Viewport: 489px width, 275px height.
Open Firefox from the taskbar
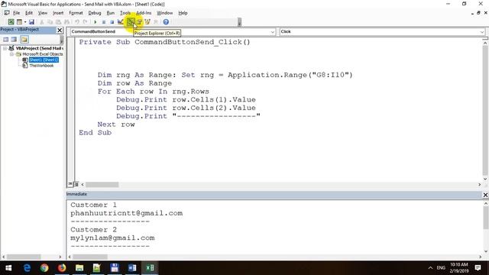[x=62, y=268]
